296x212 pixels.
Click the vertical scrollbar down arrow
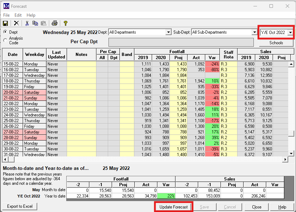pos(291,153)
